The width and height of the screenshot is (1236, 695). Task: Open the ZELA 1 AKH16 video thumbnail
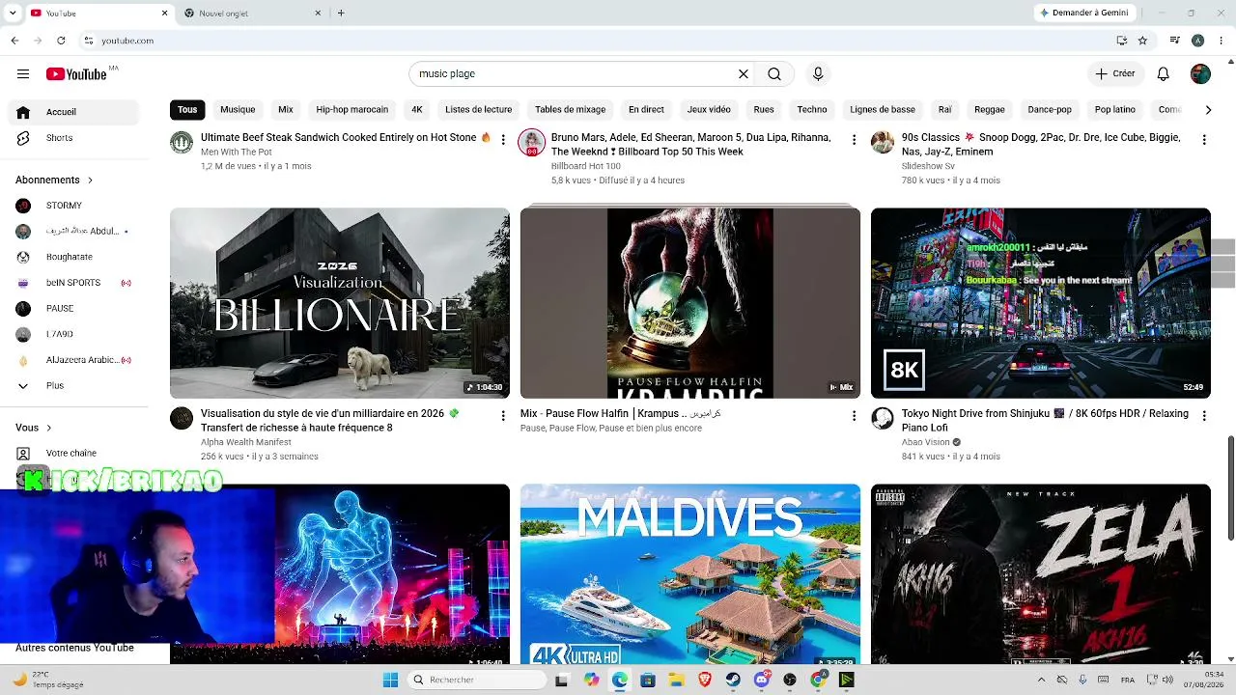[x=1041, y=574]
